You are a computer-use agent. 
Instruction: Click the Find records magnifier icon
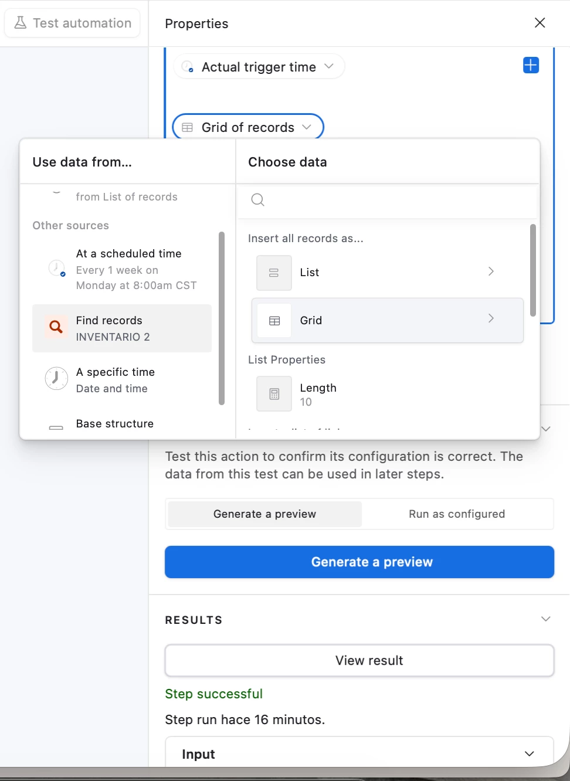click(x=56, y=327)
